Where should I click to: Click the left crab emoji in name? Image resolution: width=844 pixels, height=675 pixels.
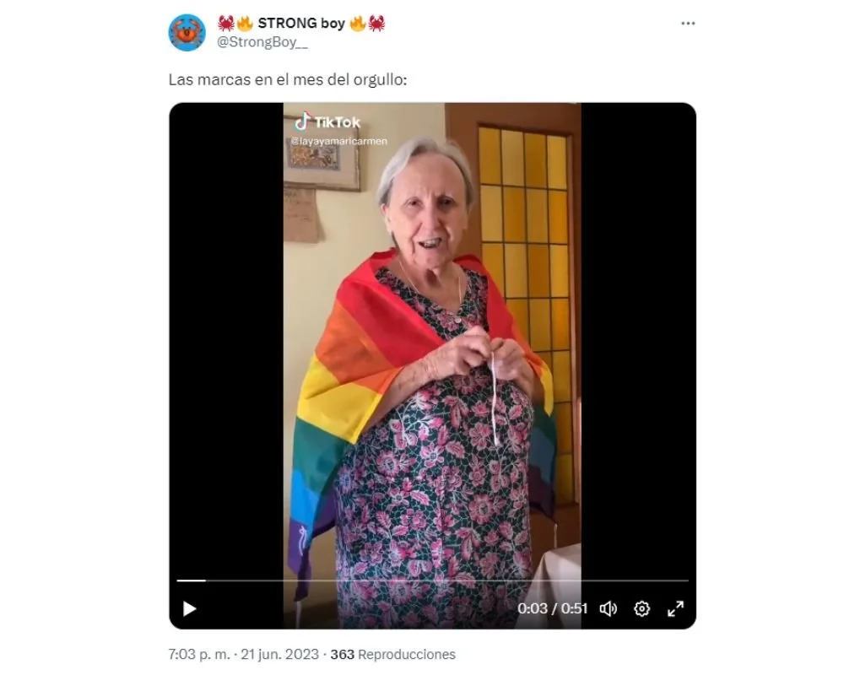coord(226,23)
